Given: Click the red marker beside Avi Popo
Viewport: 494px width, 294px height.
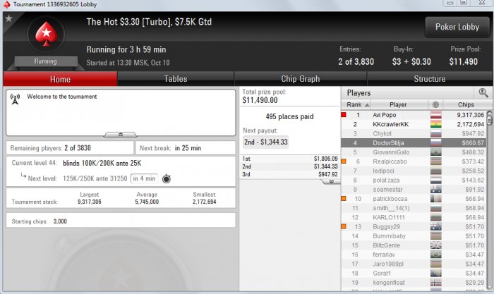Looking at the screenshot, I should (344, 115).
